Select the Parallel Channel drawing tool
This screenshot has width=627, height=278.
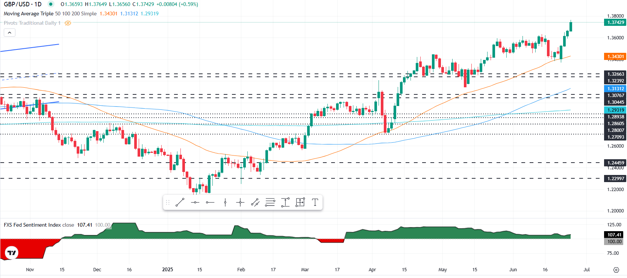[255, 203]
